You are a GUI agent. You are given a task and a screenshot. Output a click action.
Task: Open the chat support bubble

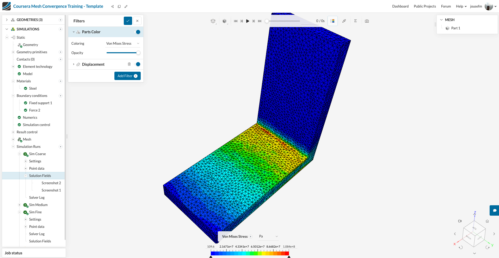point(494,210)
